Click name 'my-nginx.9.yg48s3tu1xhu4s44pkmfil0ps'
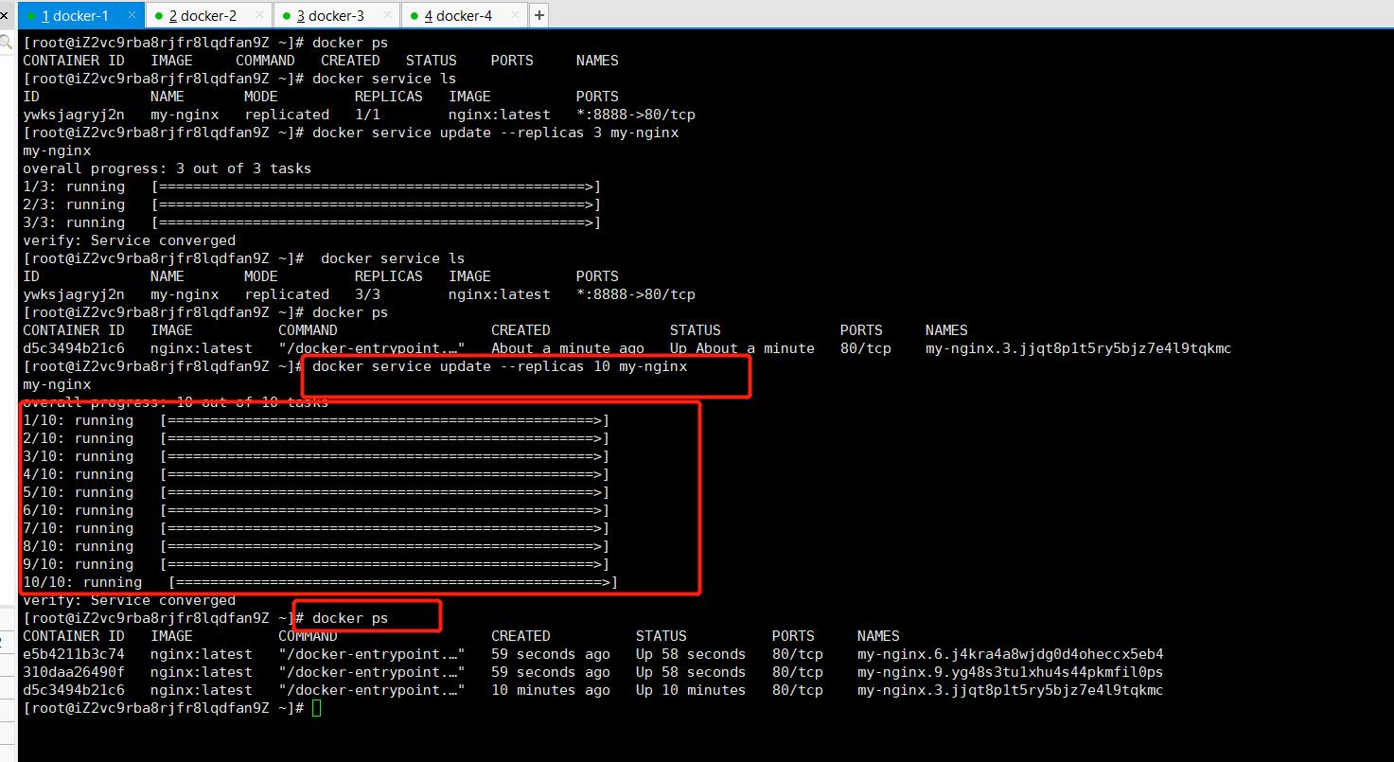The width and height of the screenshot is (1394, 762). click(x=1011, y=672)
